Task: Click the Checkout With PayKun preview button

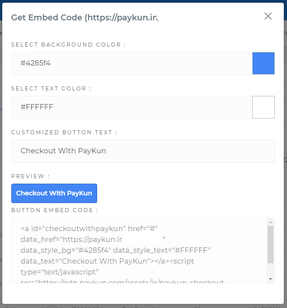Action: click(54, 193)
